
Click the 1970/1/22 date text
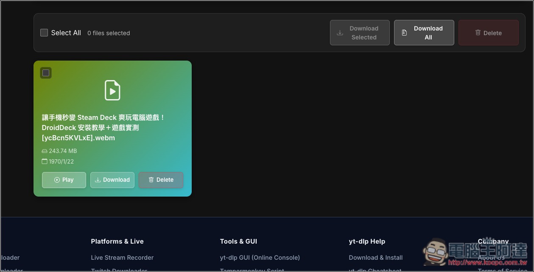pyautogui.click(x=62, y=161)
